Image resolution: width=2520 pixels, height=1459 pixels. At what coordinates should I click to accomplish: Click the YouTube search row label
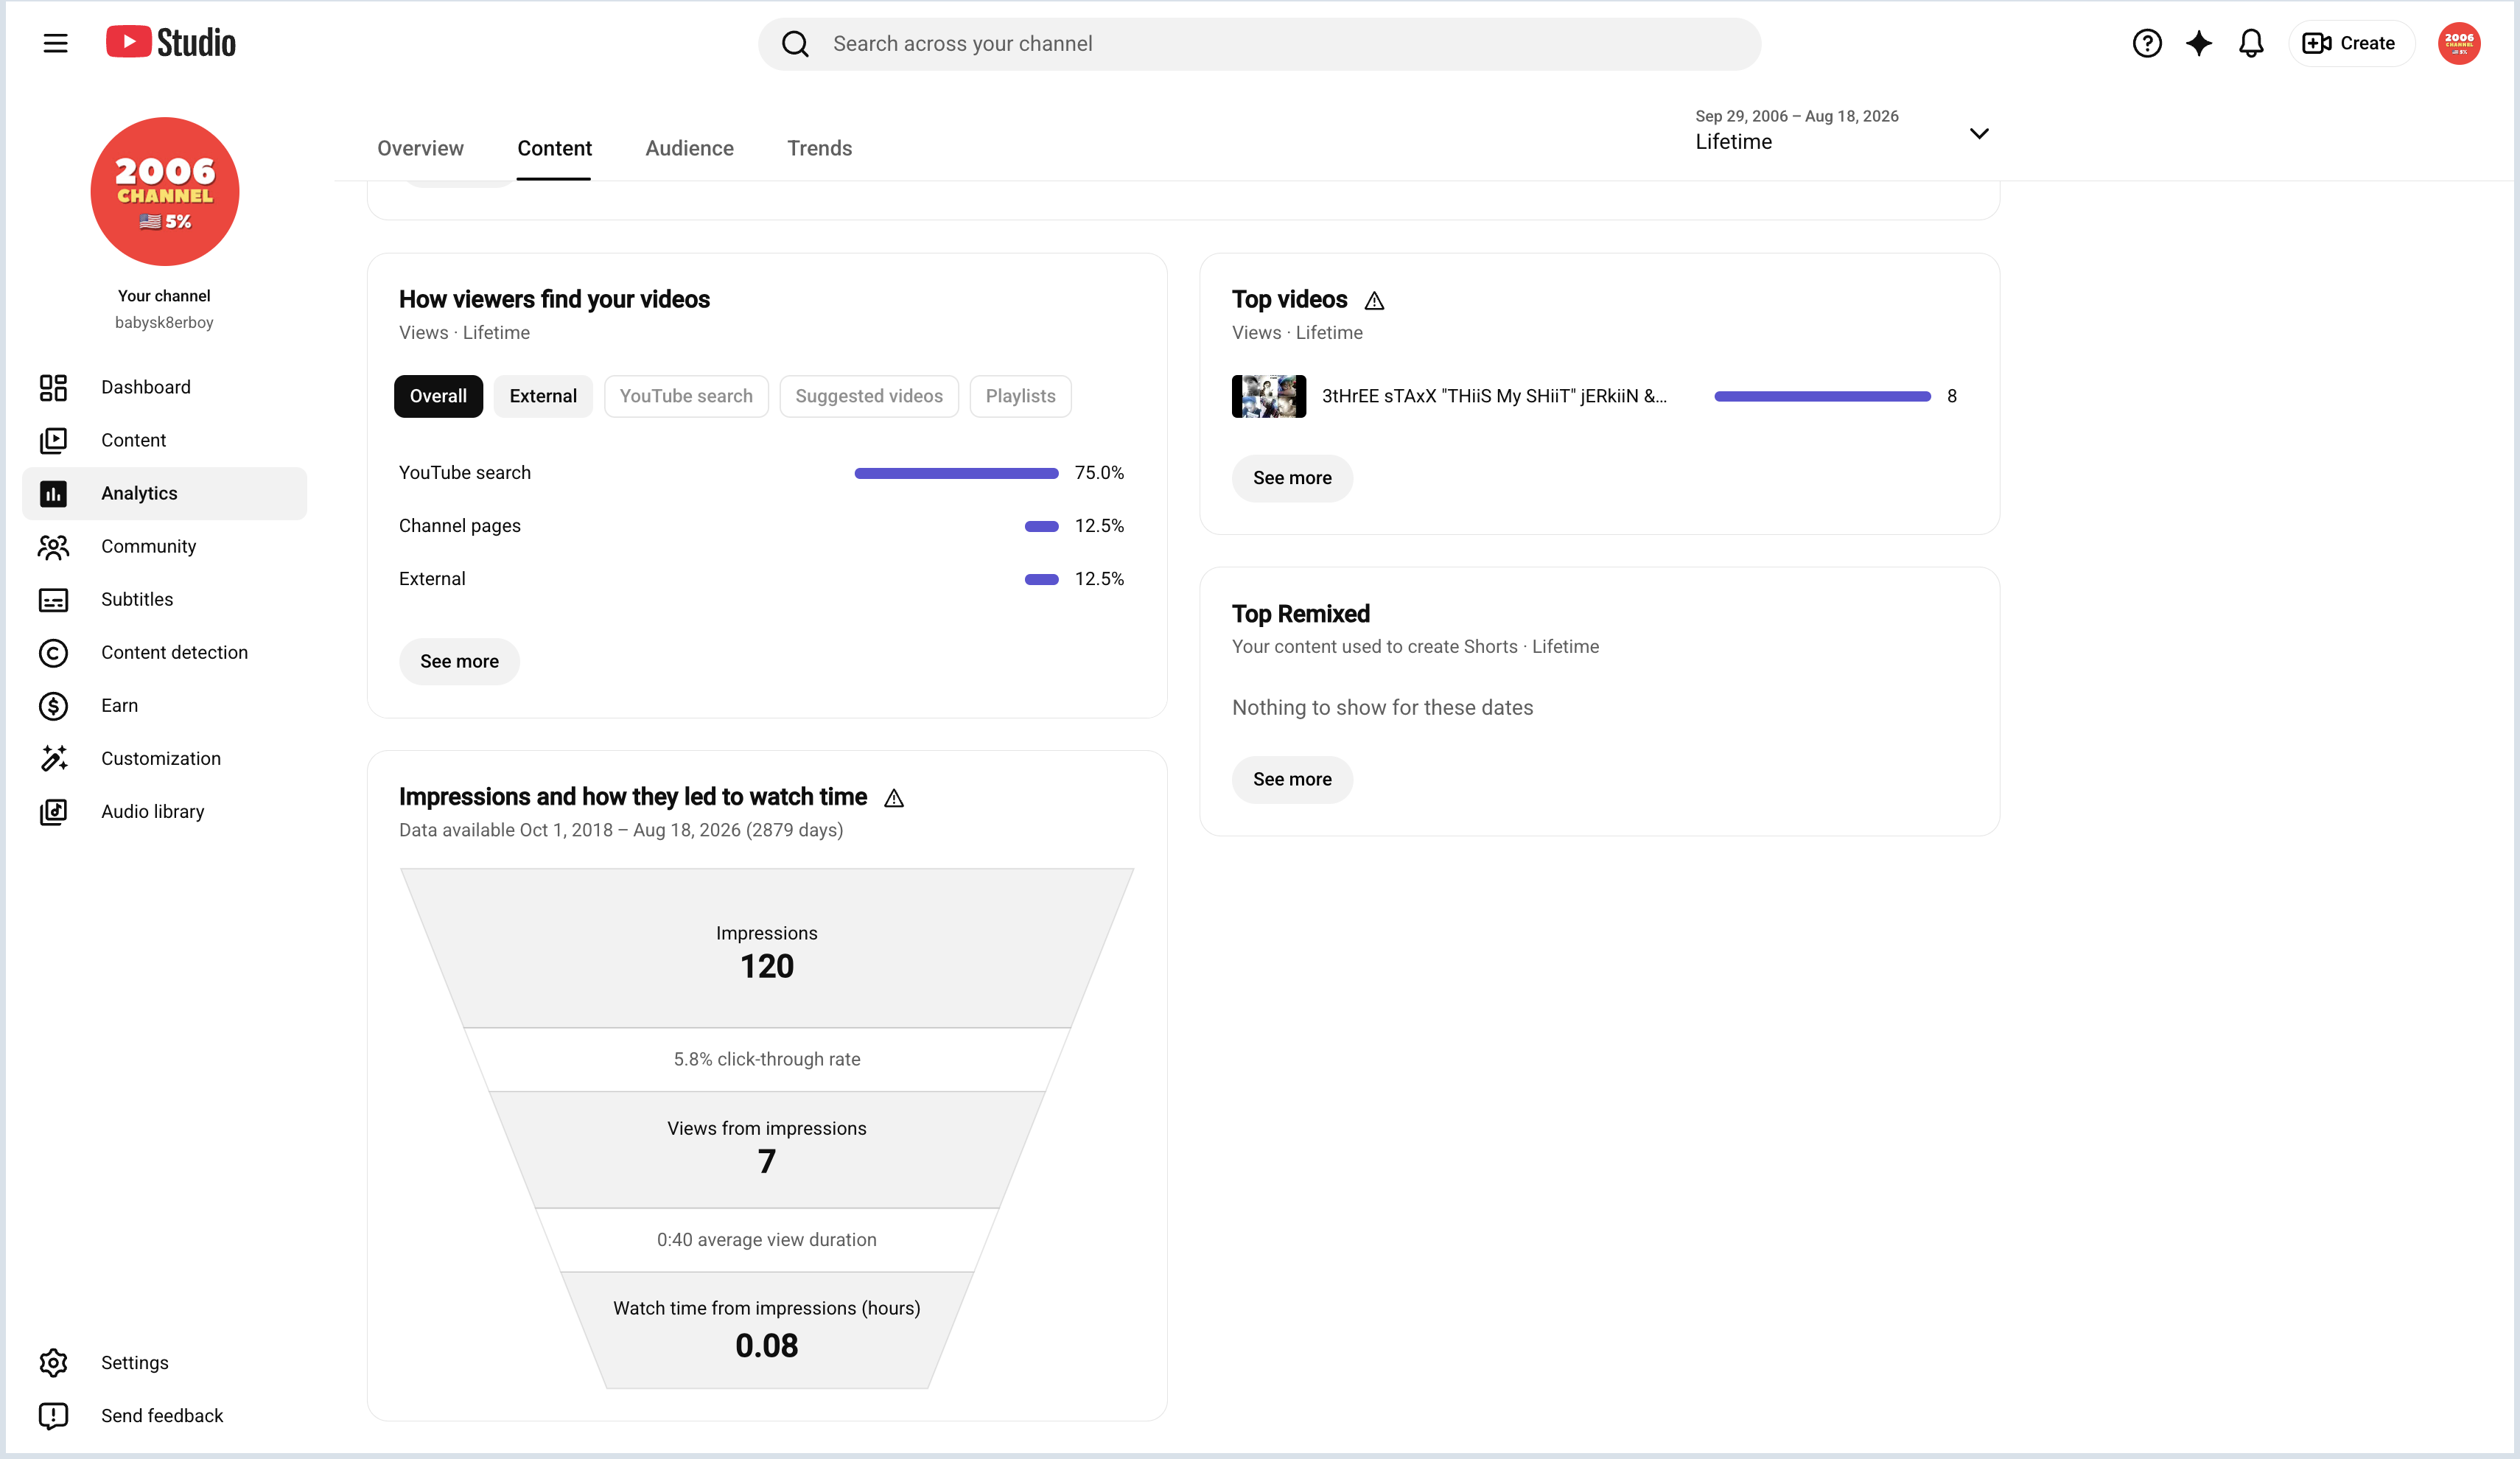[x=465, y=473]
